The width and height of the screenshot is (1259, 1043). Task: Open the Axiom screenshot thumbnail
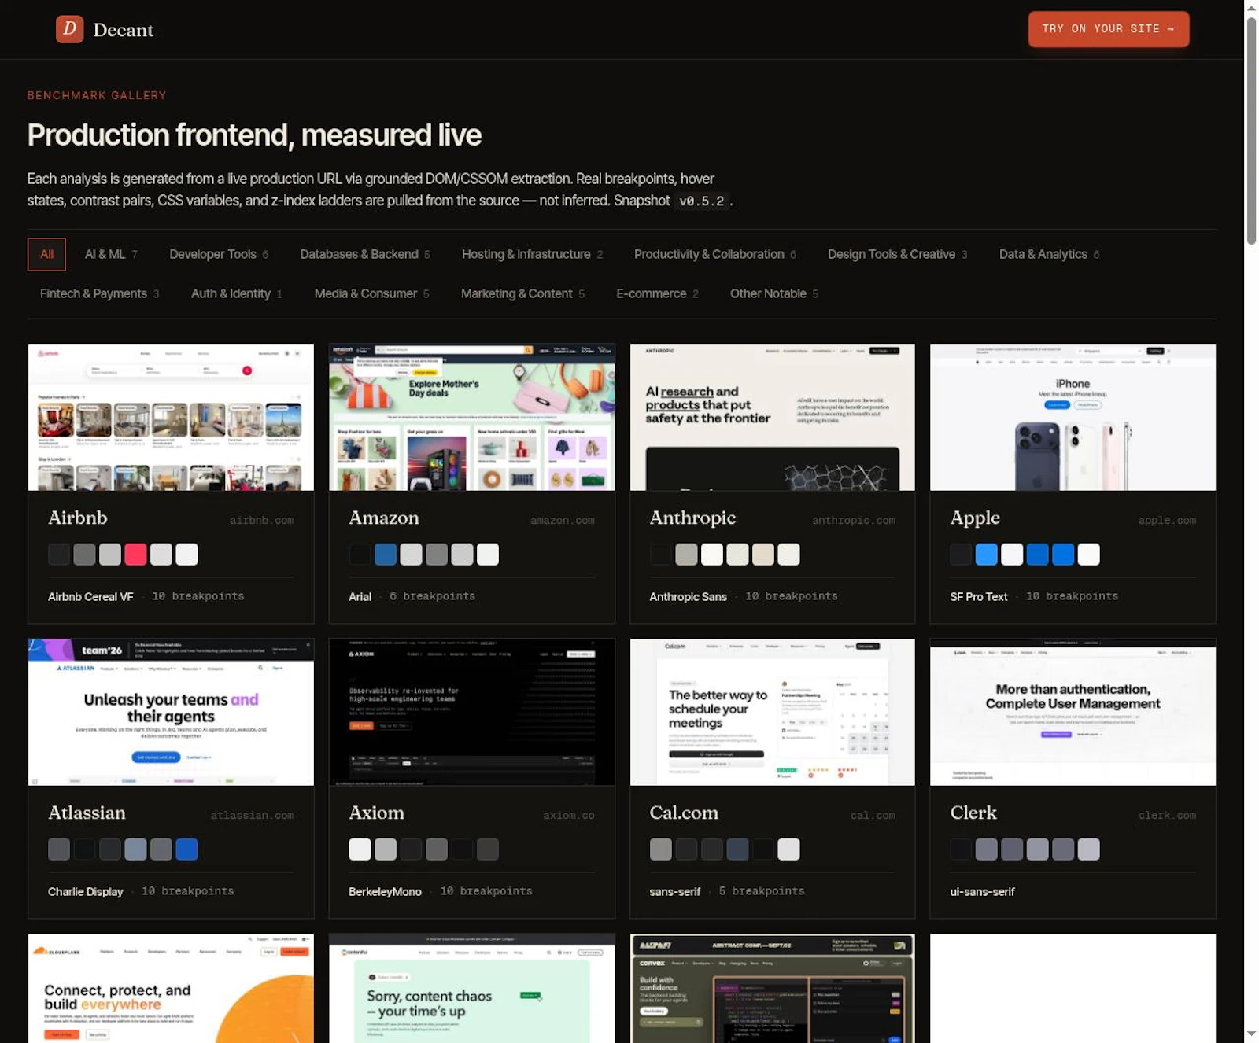[x=471, y=712]
